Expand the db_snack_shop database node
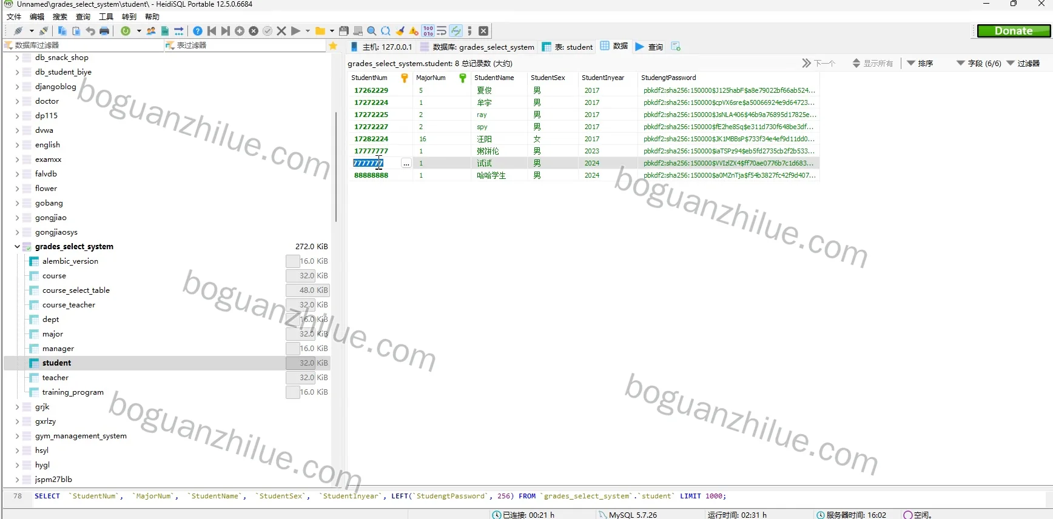The width and height of the screenshot is (1053, 519). pyautogui.click(x=17, y=58)
